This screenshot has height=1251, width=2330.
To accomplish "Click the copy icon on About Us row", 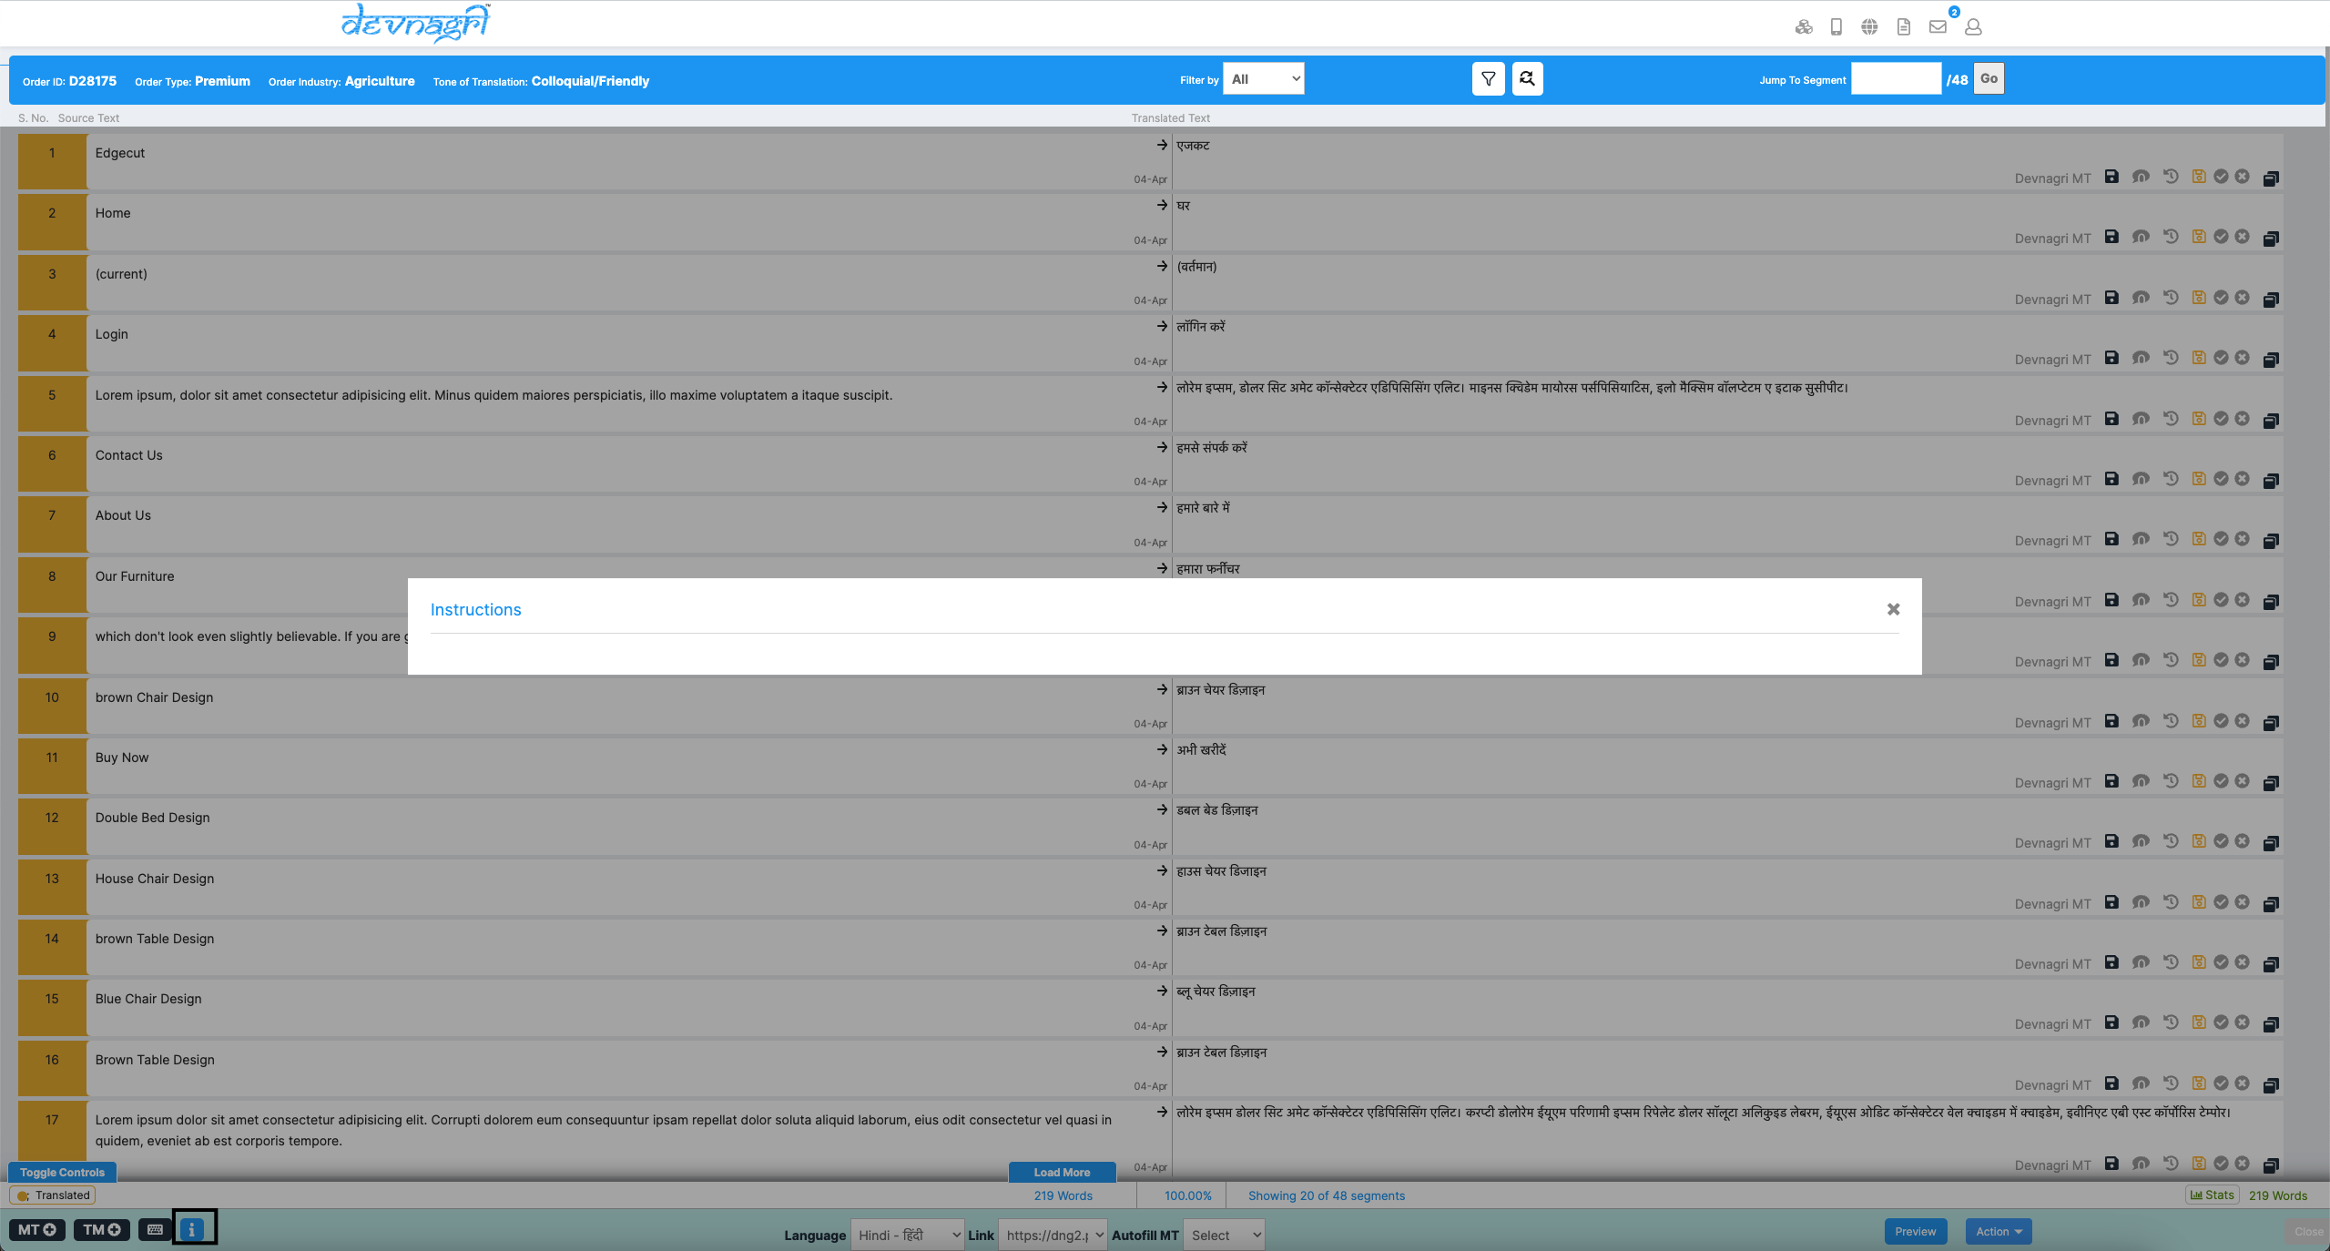I will pos(2271,541).
